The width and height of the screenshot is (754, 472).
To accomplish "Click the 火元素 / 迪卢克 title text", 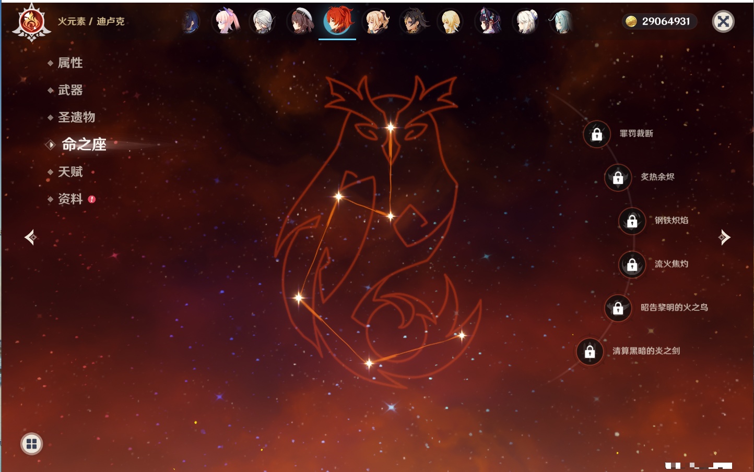I will [x=91, y=21].
